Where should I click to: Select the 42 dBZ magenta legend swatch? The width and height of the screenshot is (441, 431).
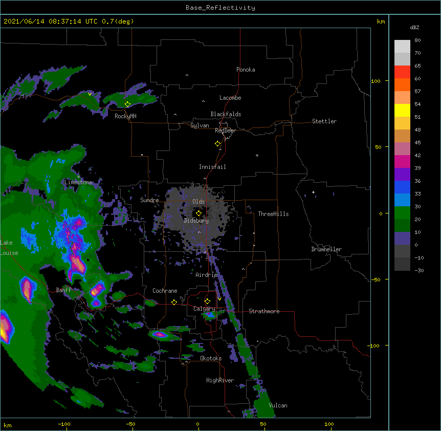pyautogui.click(x=402, y=161)
